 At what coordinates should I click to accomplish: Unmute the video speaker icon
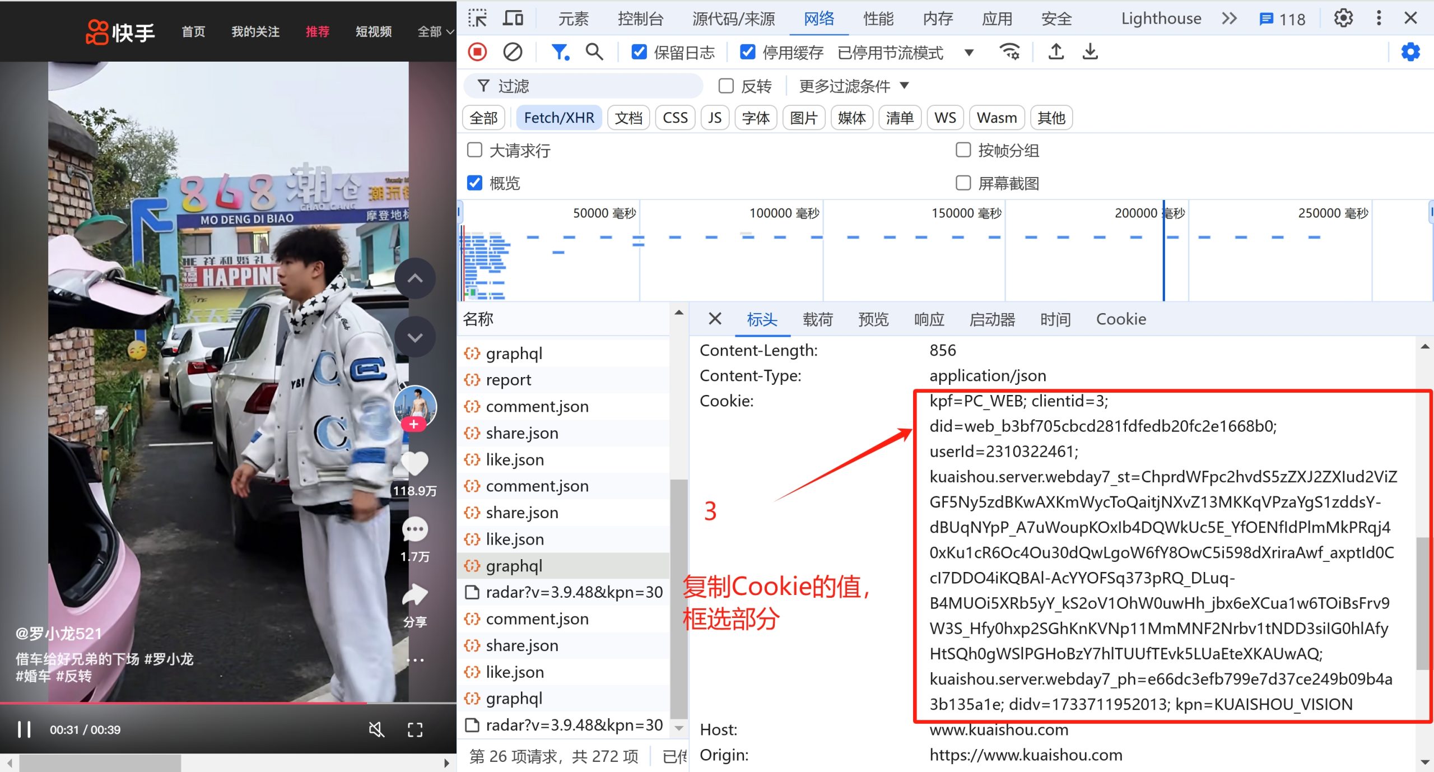click(376, 729)
